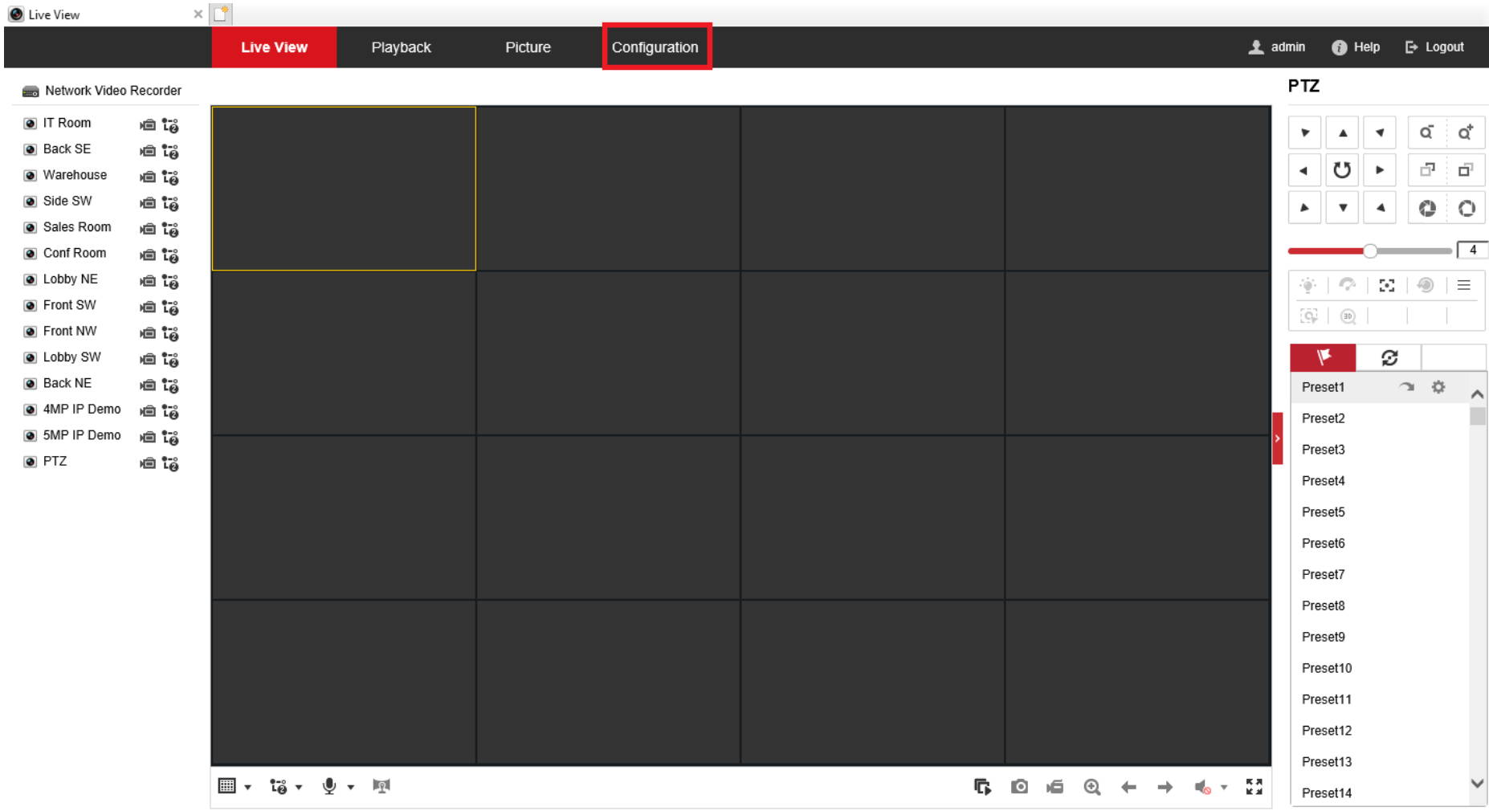Open stream type selector for Lobby SW
The image size is (1489, 811).
(x=170, y=360)
